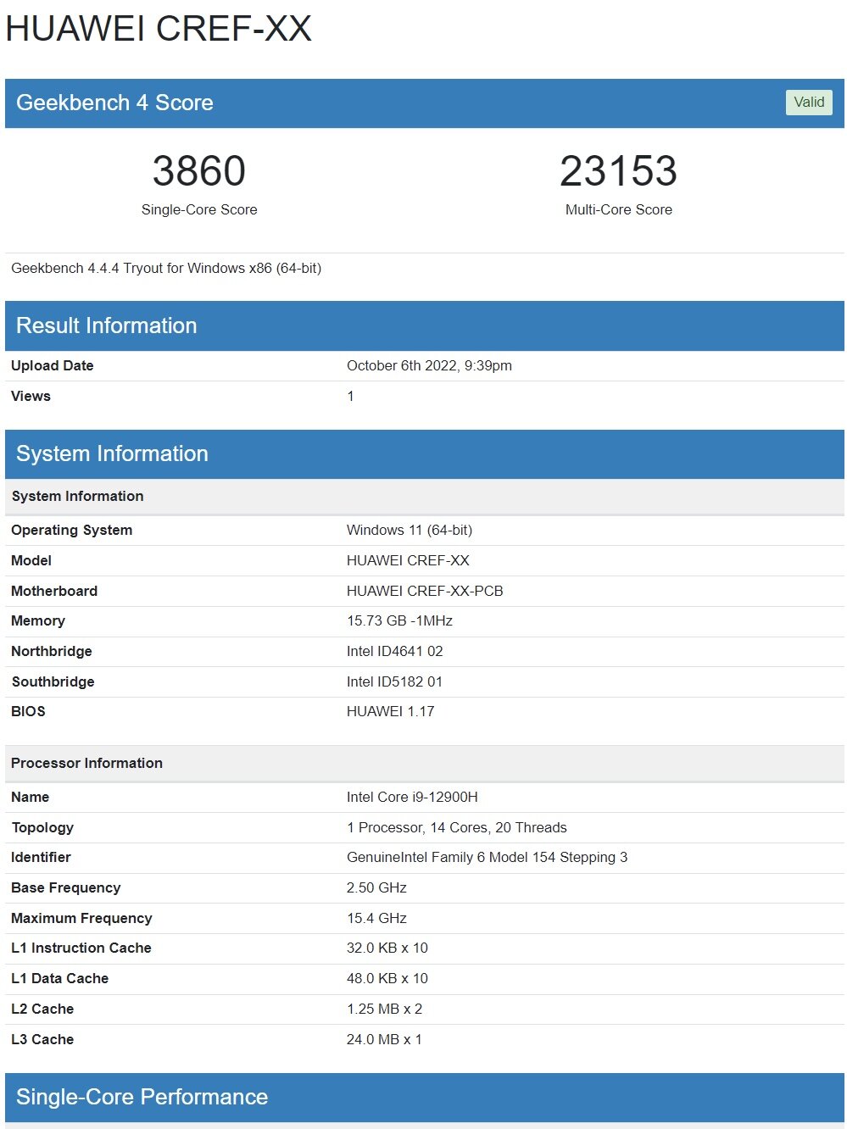Click the Processor Information subheader
Image resolution: width=847 pixels, height=1129 pixels.
pos(425,764)
